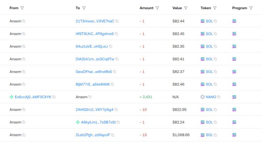The image size is (262, 144).
Task: Copy address GswDFhar...w6hotRsS
Action: pyautogui.click(x=115, y=72)
